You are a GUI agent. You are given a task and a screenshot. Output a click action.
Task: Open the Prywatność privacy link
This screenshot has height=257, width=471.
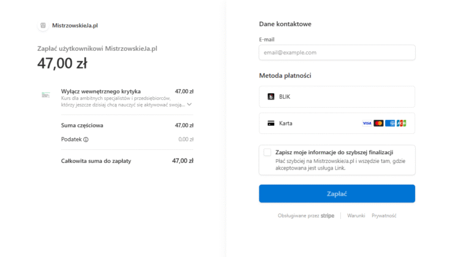coord(384,215)
